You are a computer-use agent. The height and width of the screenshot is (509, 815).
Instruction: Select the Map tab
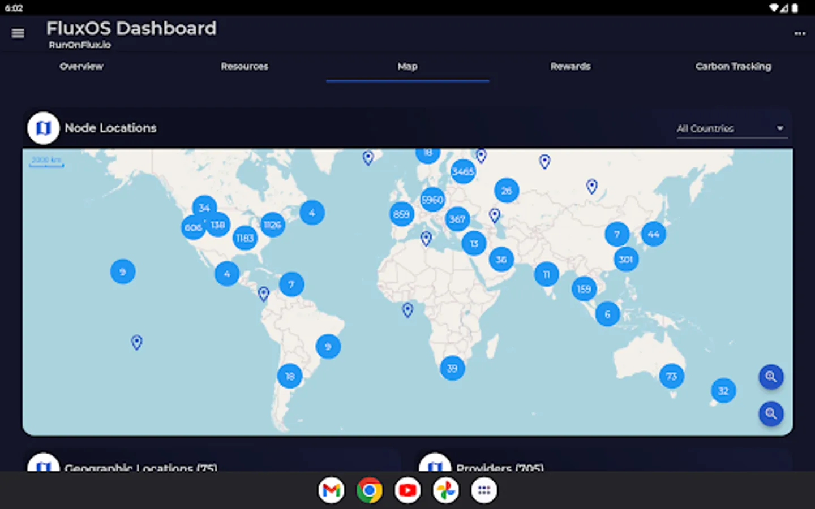click(x=407, y=67)
